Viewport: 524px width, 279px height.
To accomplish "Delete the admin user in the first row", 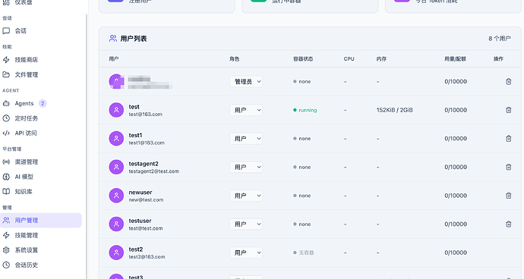I will click(x=508, y=81).
